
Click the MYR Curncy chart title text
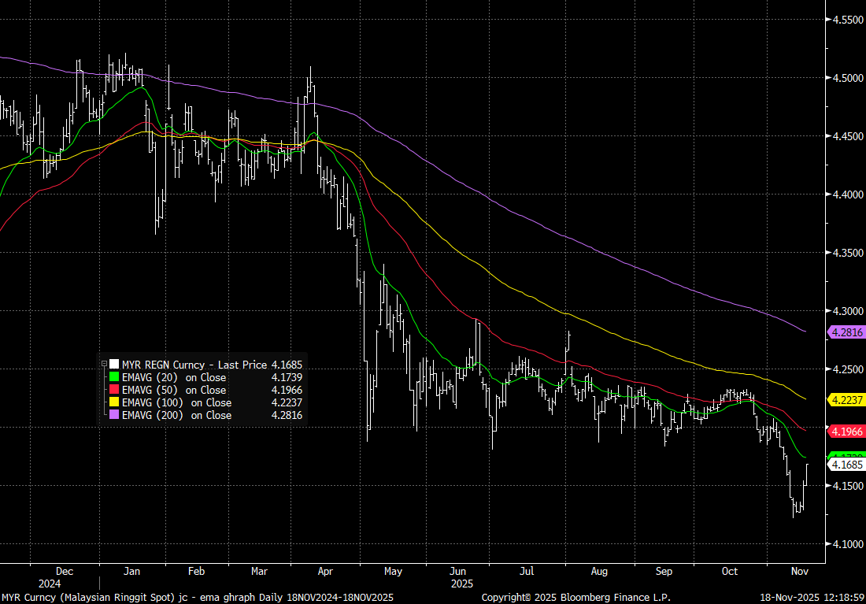click(197, 597)
